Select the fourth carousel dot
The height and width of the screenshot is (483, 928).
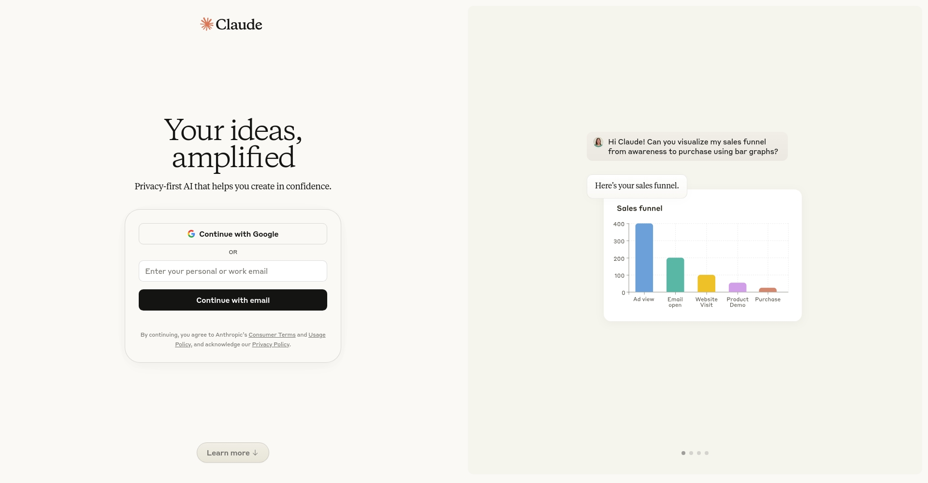pyautogui.click(x=707, y=453)
